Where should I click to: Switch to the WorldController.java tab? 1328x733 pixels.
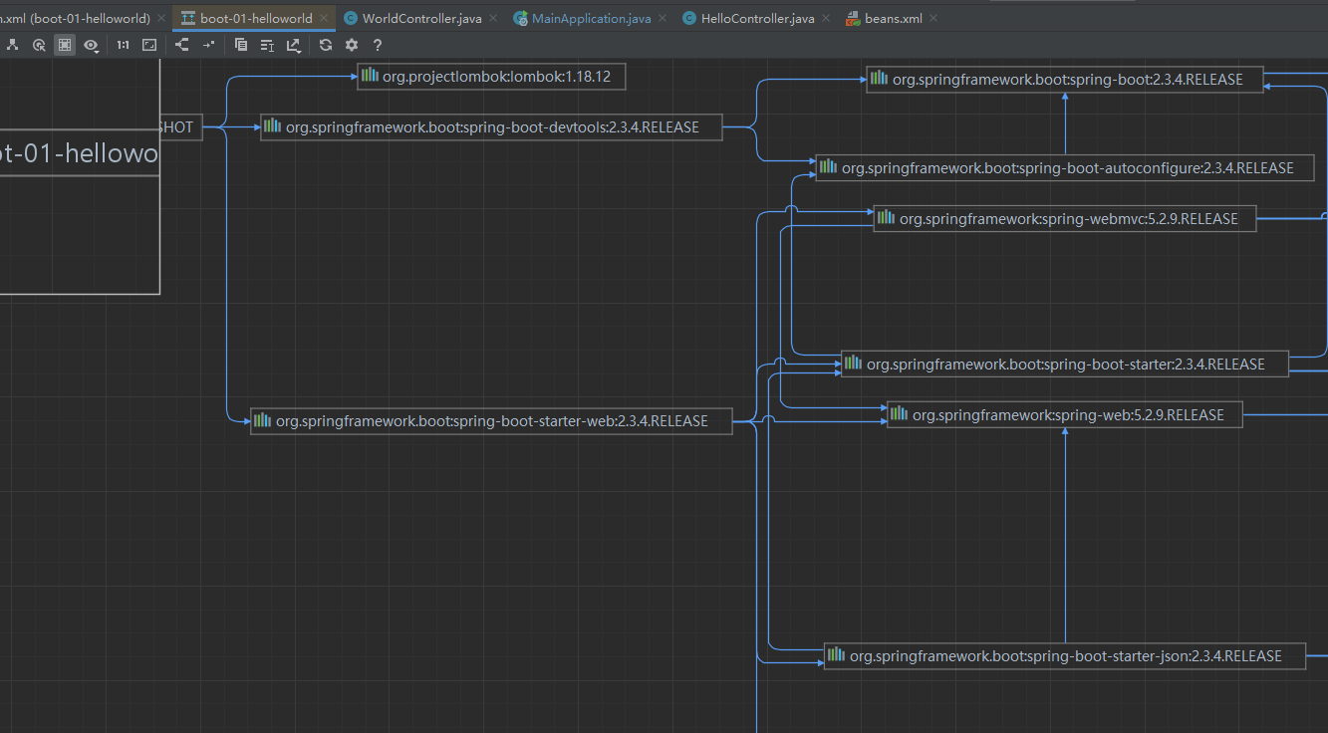pyautogui.click(x=421, y=19)
